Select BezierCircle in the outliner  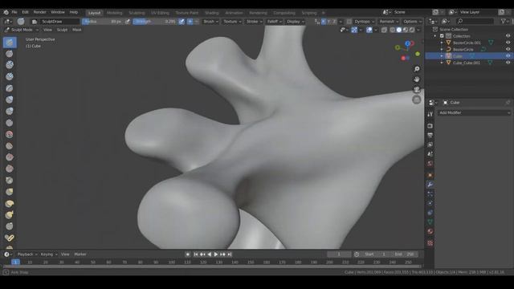click(x=463, y=50)
